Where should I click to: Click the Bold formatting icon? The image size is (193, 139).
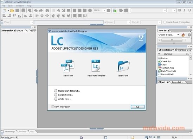pos(180,10)
